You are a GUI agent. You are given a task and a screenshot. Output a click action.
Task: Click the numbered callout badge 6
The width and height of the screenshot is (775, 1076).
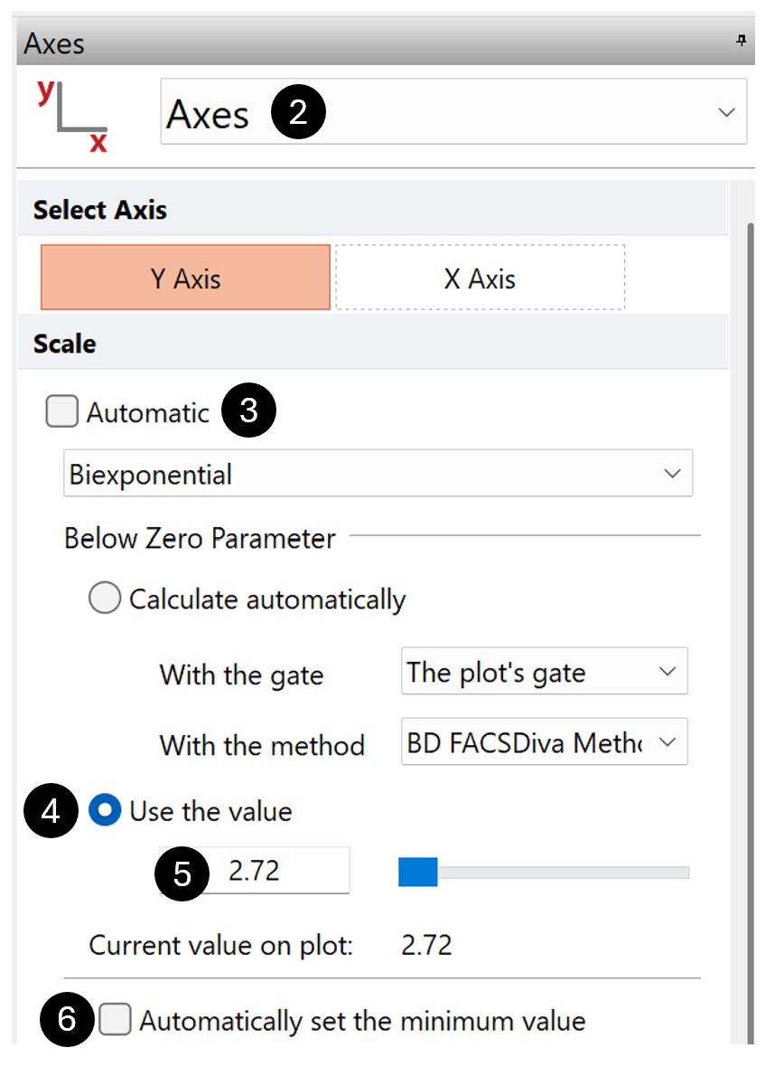point(68,1020)
